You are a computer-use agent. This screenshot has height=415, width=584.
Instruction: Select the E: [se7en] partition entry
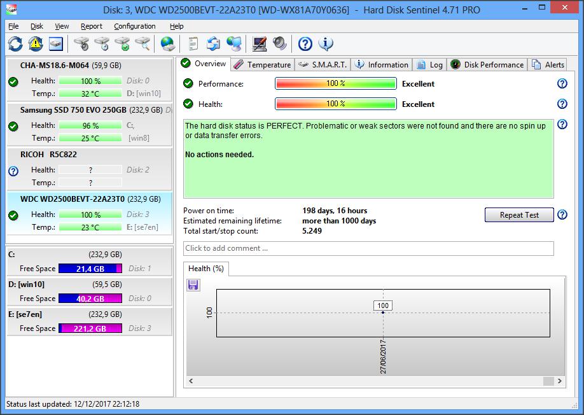pyautogui.click(x=90, y=321)
